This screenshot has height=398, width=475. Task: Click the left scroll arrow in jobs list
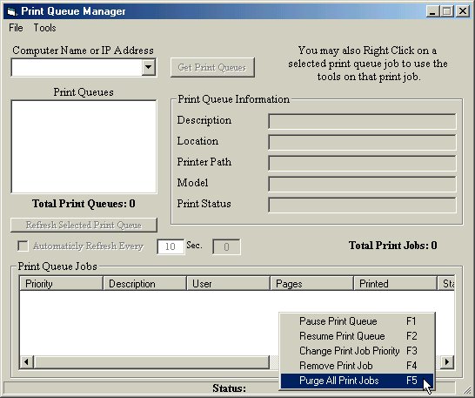click(x=26, y=361)
